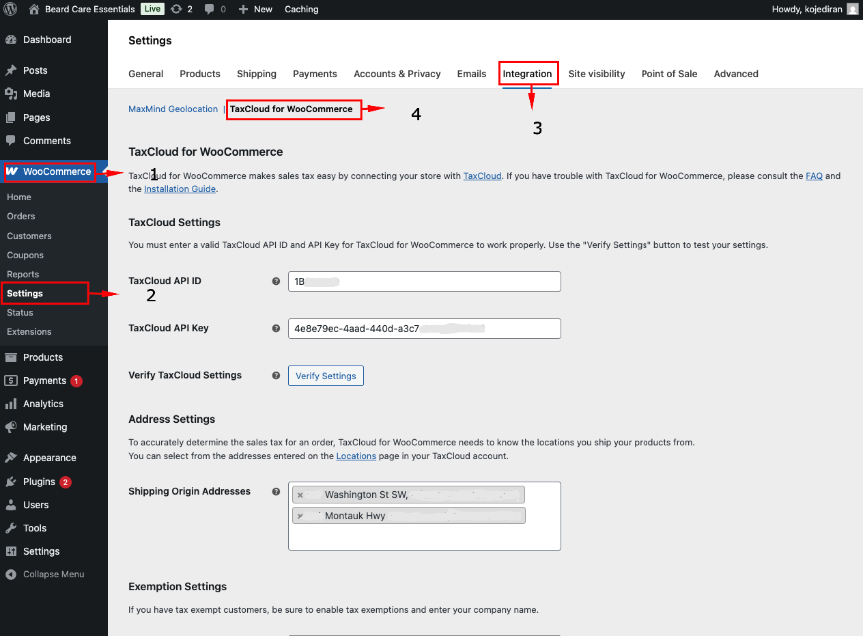Open WooCommerce Extensions page
The height and width of the screenshot is (636, 863).
click(29, 331)
